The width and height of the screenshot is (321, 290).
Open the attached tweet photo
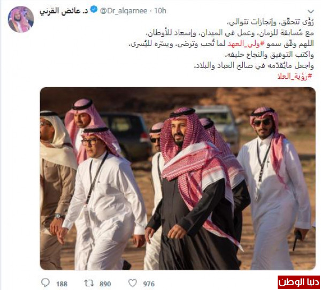(178, 179)
